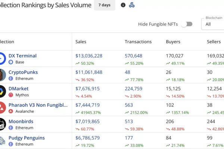Image resolution: width=224 pixels, height=149 pixels.
Task: Click the Mythos chain icon under DMarket
Action: click(11, 95)
